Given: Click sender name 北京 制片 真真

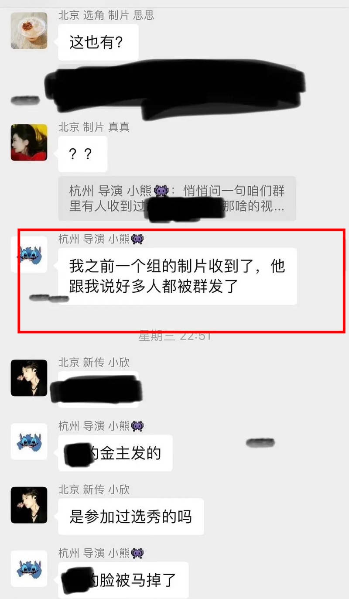Looking at the screenshot, I should pos(94,127).
